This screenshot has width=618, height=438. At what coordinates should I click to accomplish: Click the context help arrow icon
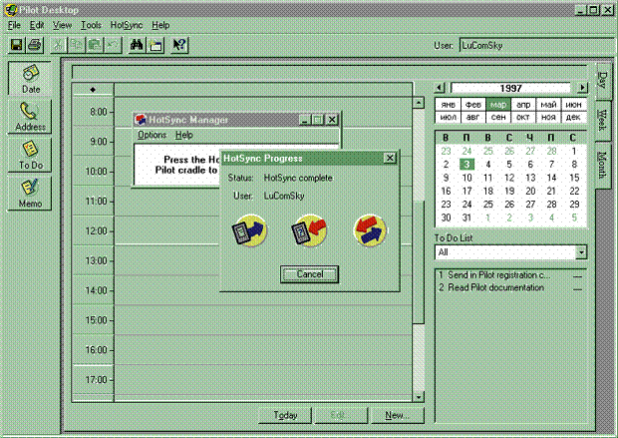click(x=179, y=45)
